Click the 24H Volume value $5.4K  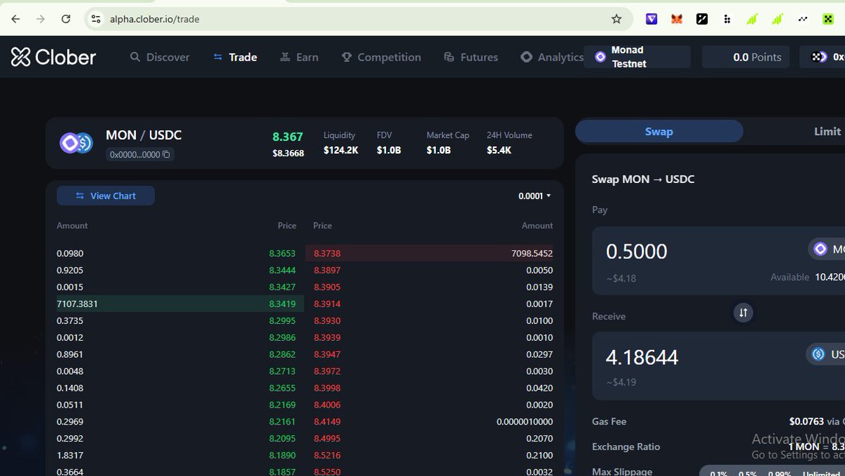[x=499, y=150]
